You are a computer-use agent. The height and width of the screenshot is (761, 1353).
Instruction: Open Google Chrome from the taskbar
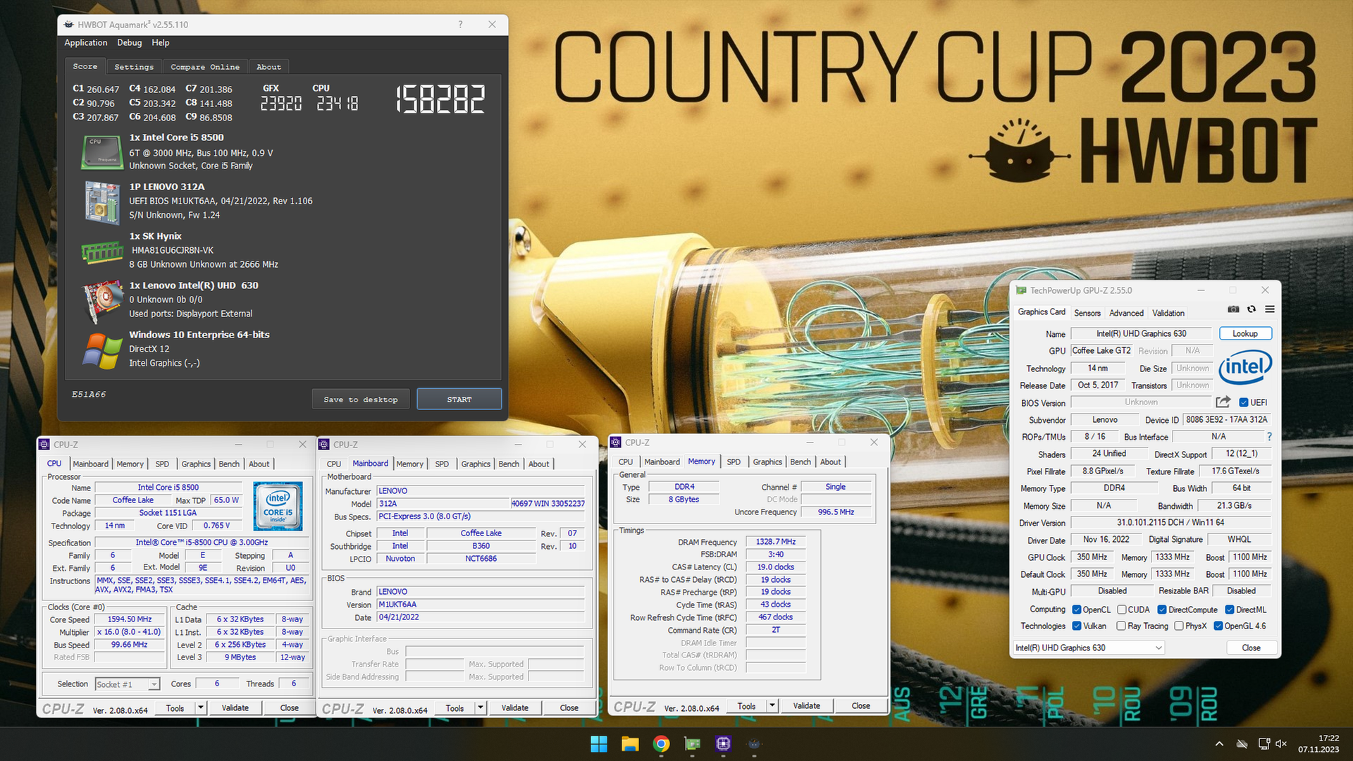click(661, 744)
